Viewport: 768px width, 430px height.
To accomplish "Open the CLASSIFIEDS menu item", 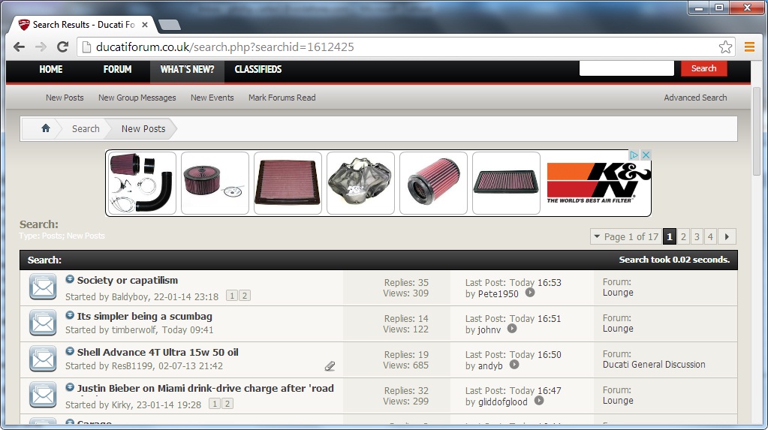I will 258,70.
